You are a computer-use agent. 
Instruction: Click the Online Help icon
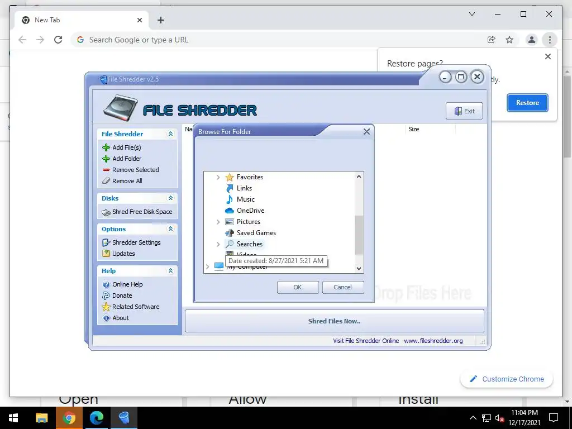(106, 284)
